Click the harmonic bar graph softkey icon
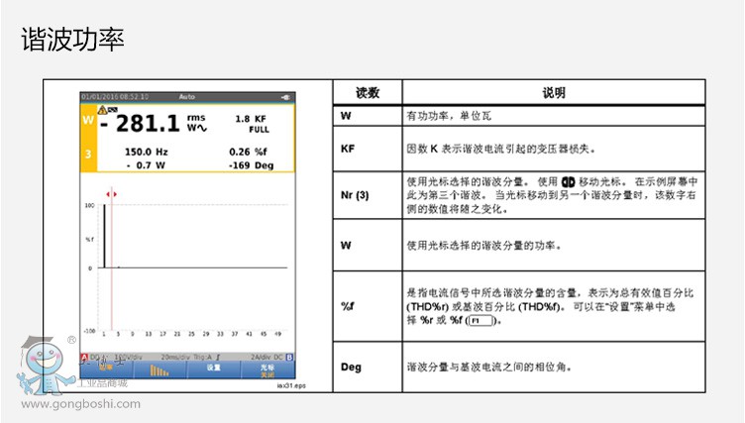The image size is (745, 423). [x=160, y=369]
